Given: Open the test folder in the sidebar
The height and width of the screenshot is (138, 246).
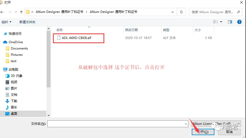Looking at the screenshot, I should (x=13, y=61).
